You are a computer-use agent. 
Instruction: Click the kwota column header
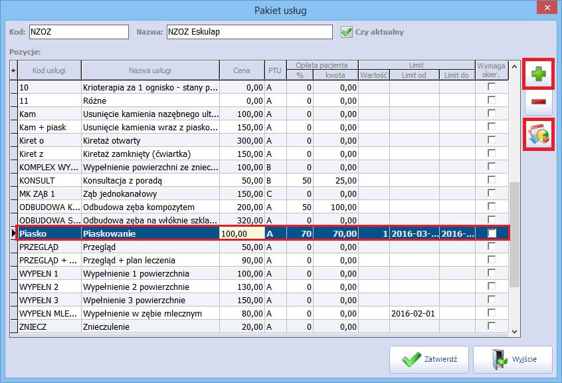(x=335, y=75)
